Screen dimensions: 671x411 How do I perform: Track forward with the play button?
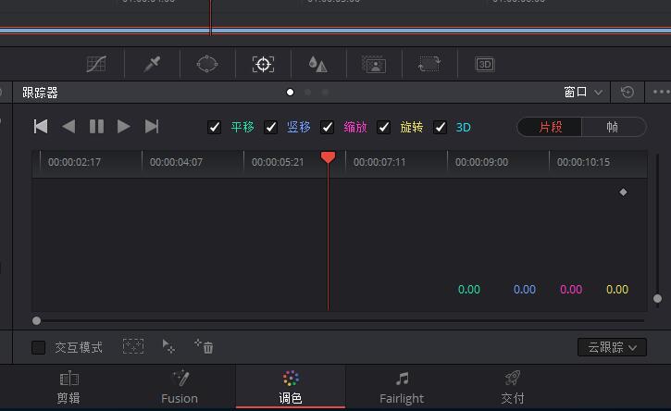(124, 127)
